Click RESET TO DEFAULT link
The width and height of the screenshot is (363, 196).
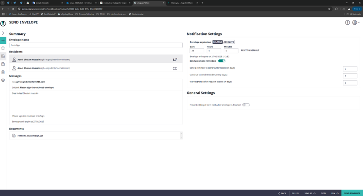(250, 50)
